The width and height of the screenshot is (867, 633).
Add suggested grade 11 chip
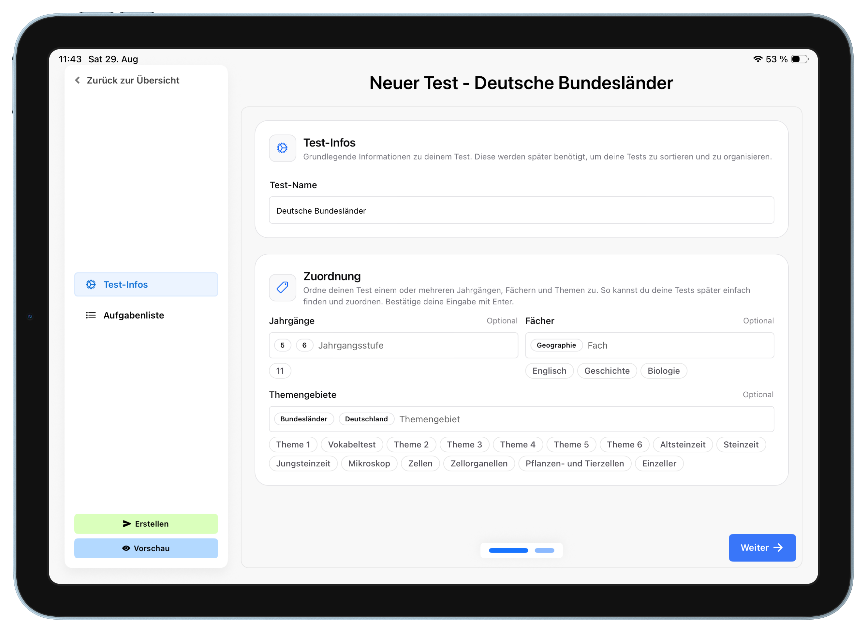tap(280, 370)
